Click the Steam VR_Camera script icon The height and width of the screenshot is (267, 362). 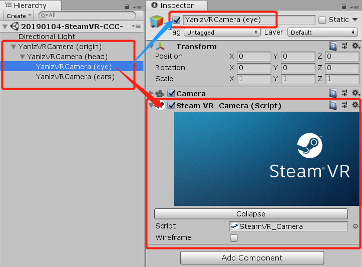160,106
